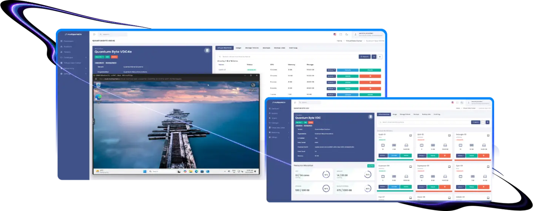Click Backup Storage 675 / 1000 GB usage ring
The width and height of the screenshot is (533, 211).
pos(368,188)
